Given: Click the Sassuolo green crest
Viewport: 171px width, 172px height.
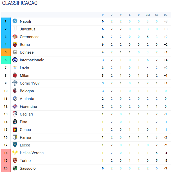Looking at the screenshot, I should click(15, 168).
